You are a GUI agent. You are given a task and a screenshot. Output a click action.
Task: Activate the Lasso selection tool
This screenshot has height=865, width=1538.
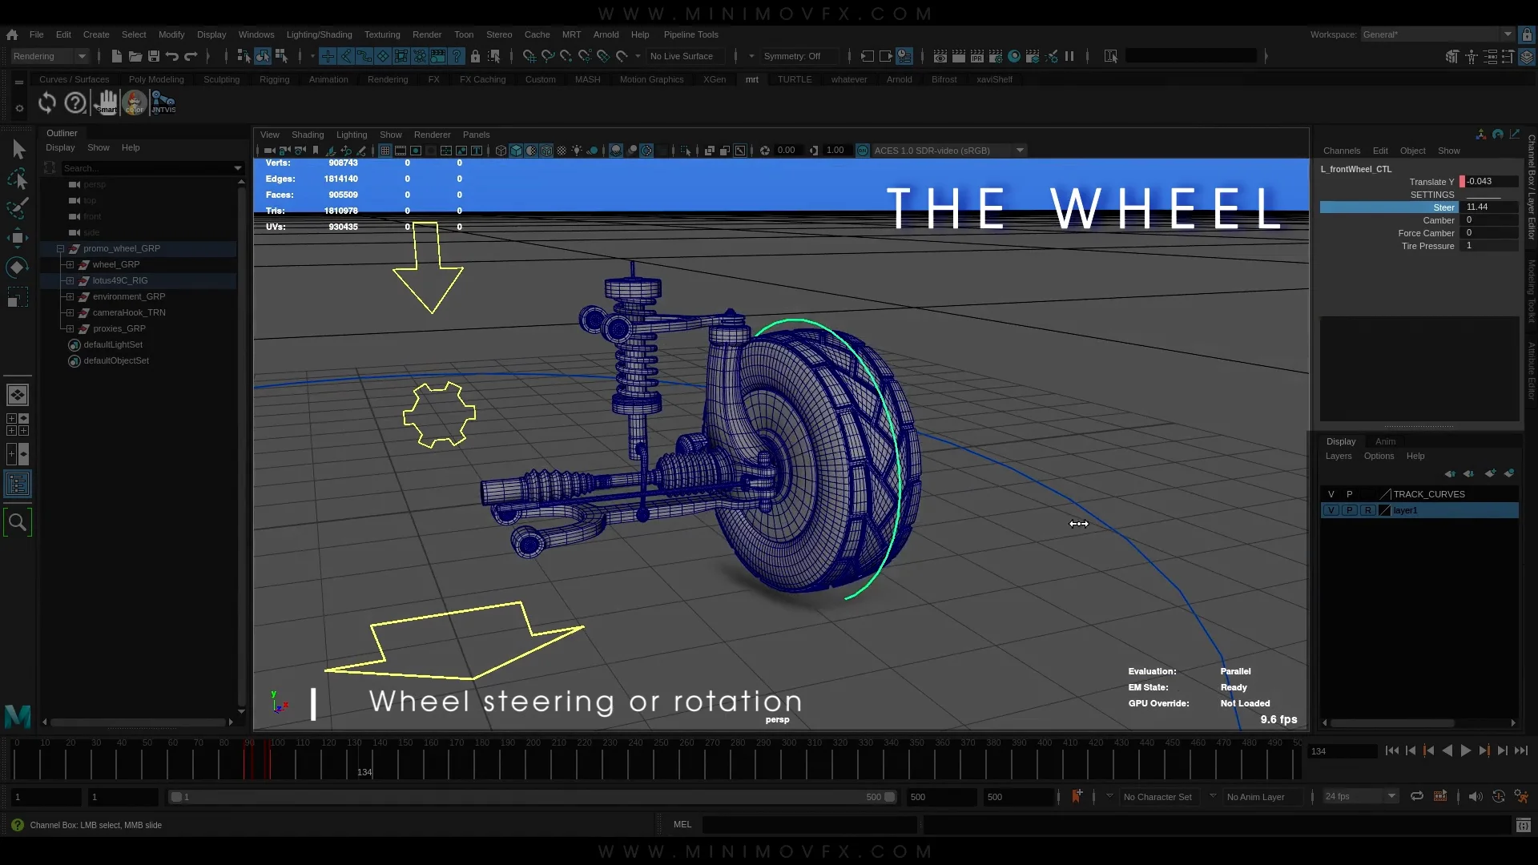18,178
